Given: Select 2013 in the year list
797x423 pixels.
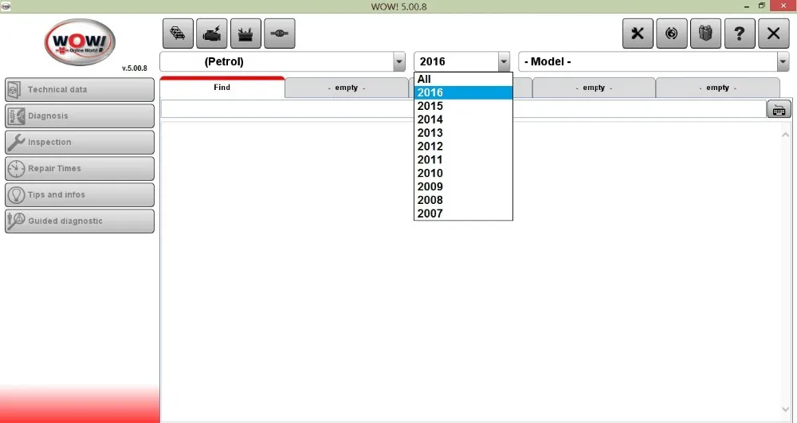Looking at the screenshot, I should (x=463, y=133).
